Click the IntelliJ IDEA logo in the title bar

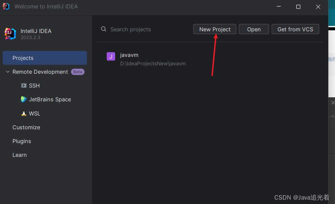(6, 6)
